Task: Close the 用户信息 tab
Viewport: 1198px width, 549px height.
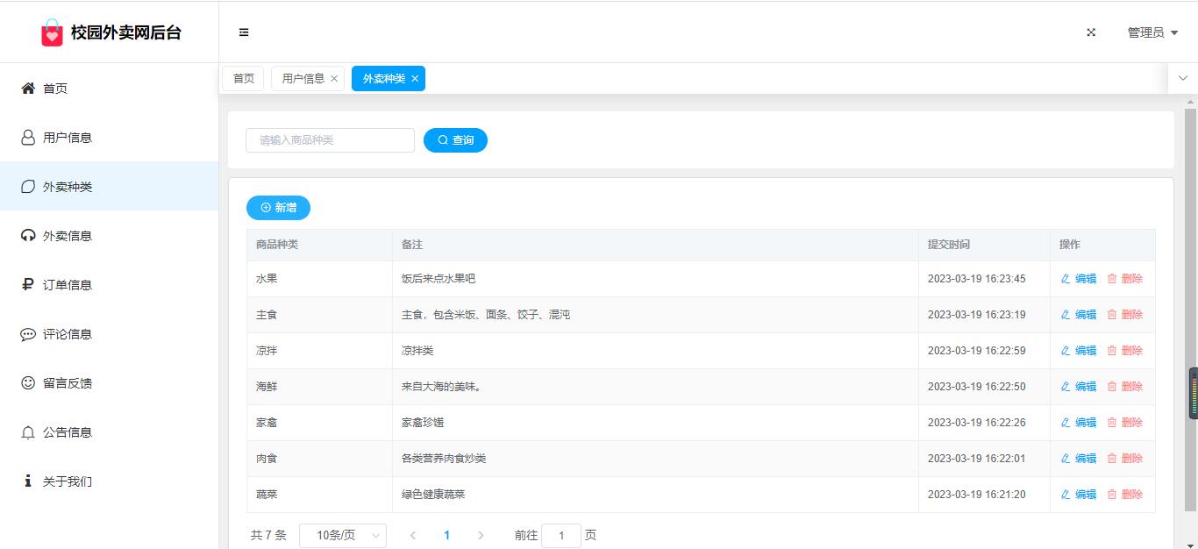Action: (334, 79)
